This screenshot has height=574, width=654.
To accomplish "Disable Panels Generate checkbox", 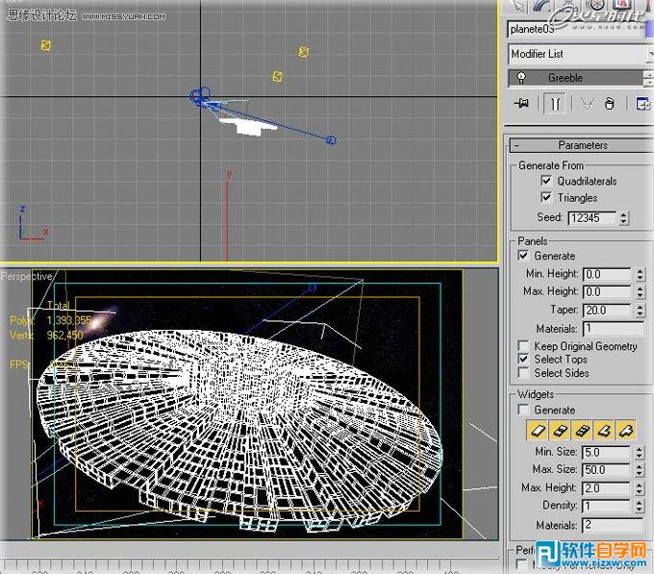I will tap(523, 255).
